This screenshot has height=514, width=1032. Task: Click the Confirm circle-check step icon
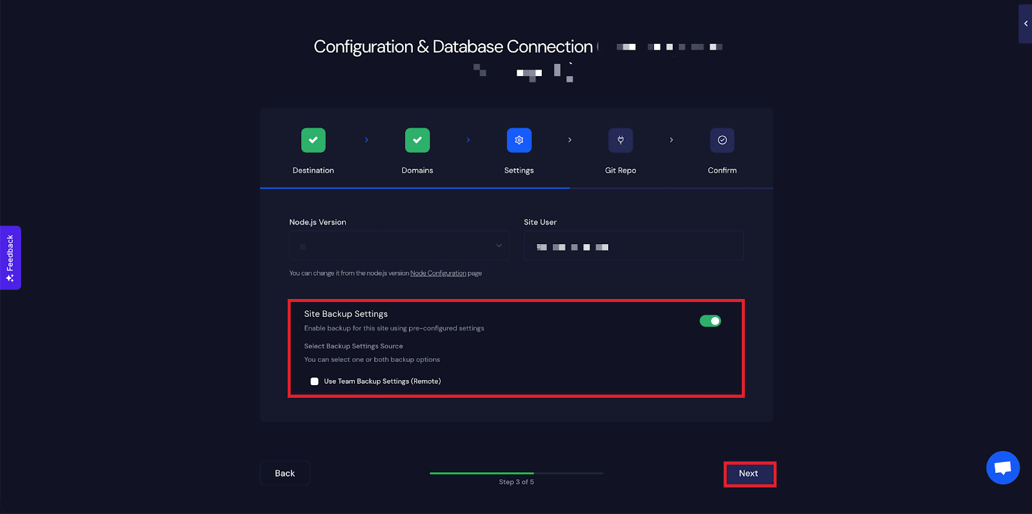tap(722, 140)
